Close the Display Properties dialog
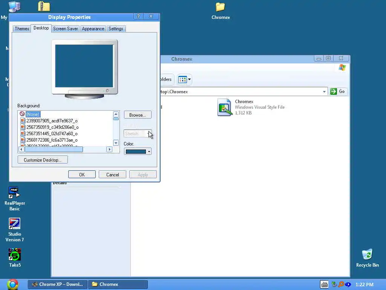 point(151,16)
